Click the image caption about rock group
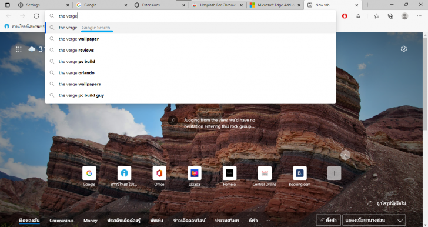 [x=219, y=123]
